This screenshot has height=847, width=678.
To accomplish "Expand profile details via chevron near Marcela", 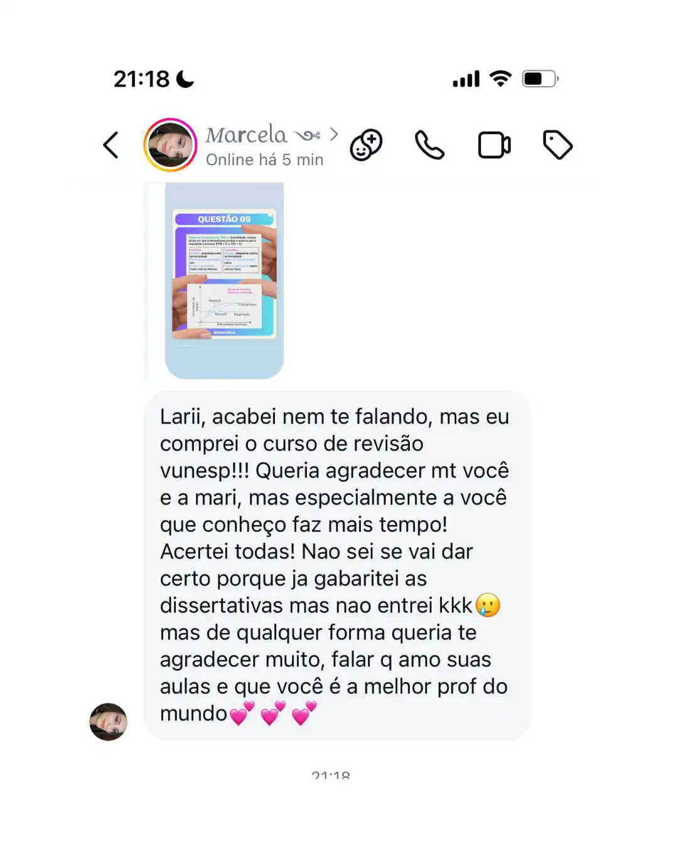I will (334, 134).
